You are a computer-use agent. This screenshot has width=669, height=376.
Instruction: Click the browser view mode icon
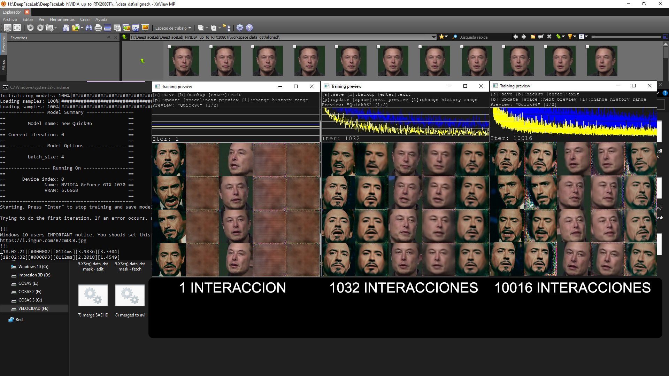point(8,28)
